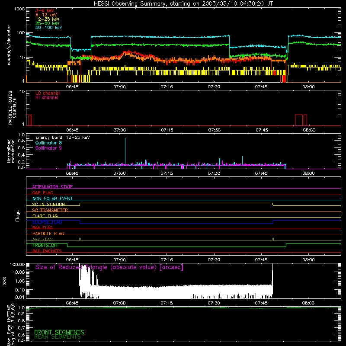346x346 pixels.
Task: Click 07:15 tick under the Flags panel
Action: coord(167,260)
